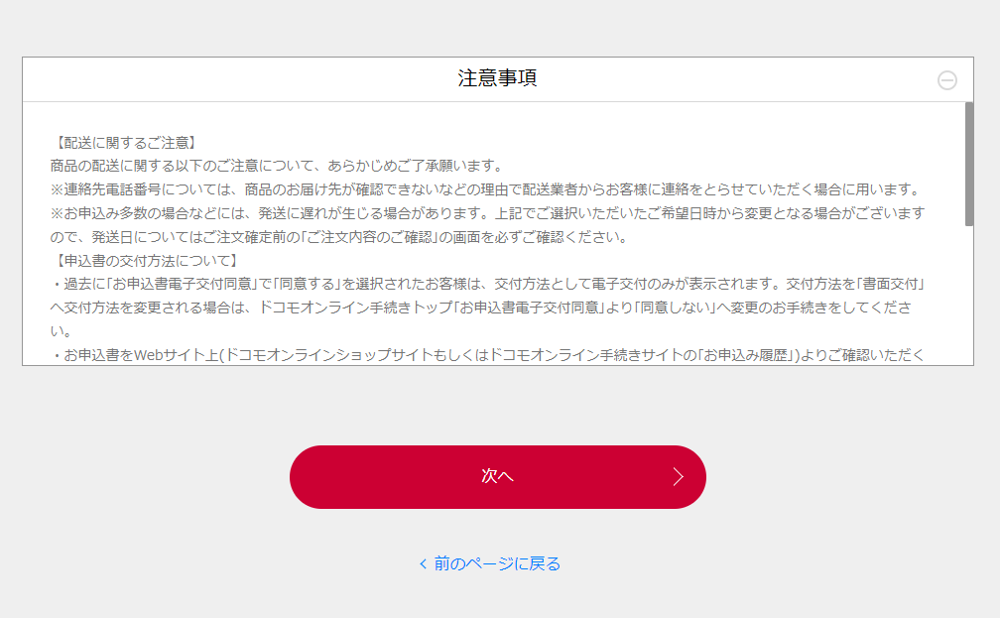This screenshot has height=618, width=1000.
Task: Click the line starting へ交付方法を変更される場合は
Action: tap(481, 308)
